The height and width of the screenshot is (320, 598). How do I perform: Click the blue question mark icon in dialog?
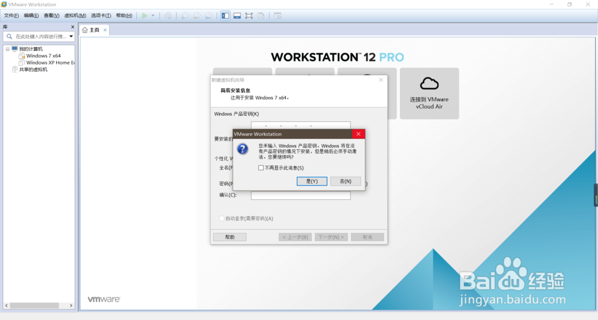243,149
